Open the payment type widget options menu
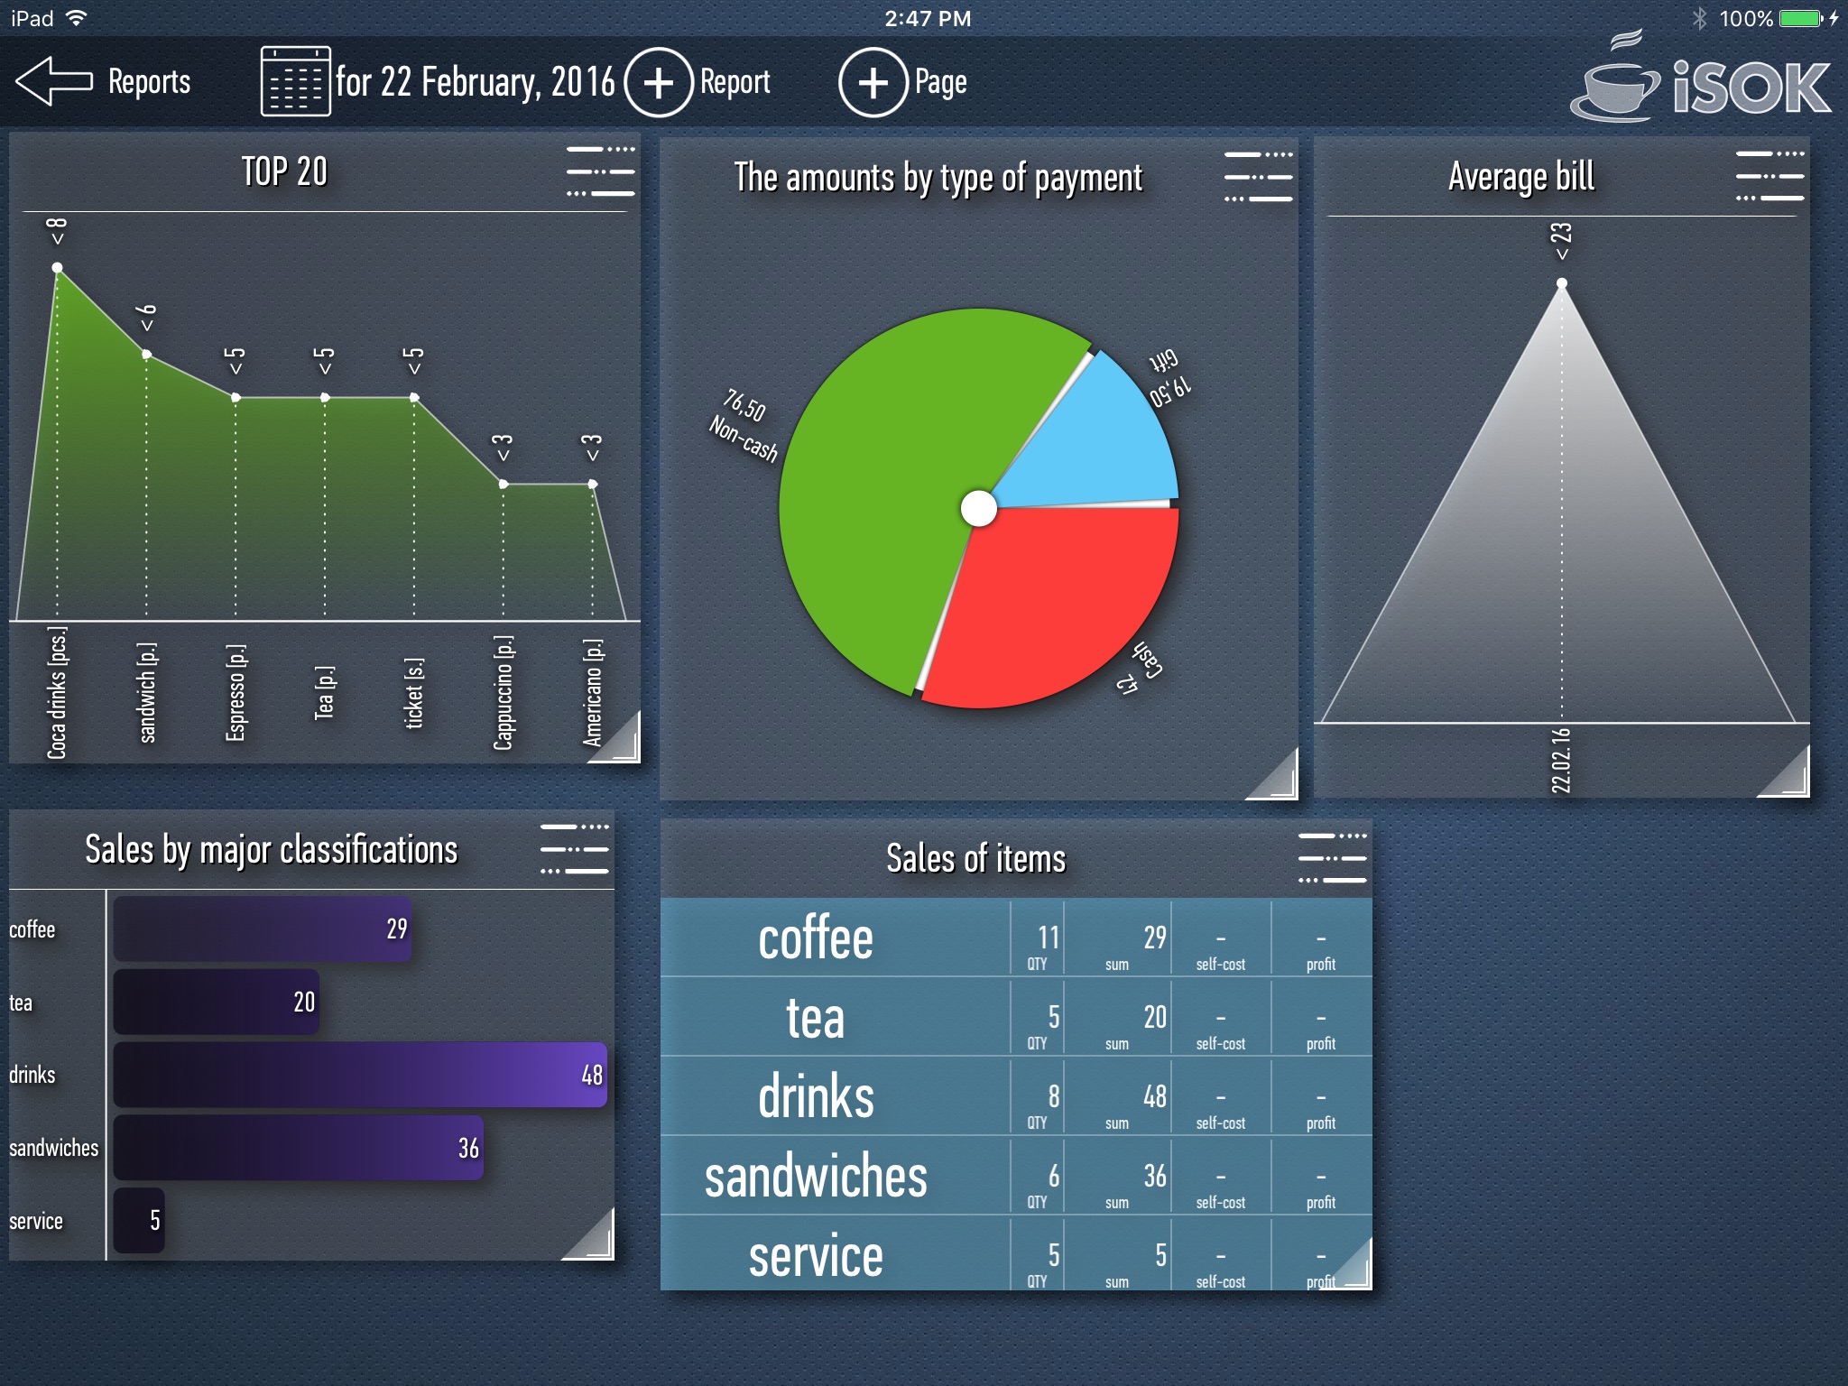 point(1259,177)
